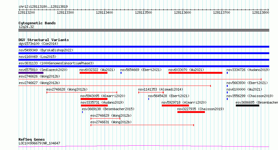Click the thin red line under nsv1141353

151,92
